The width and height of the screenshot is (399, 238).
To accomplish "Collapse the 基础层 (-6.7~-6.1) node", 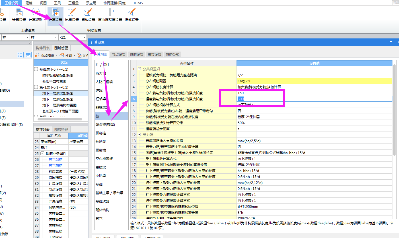I will (x=36, y=69).
